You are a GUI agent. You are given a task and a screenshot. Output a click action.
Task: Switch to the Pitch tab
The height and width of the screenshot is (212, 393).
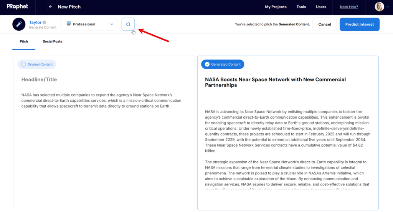click(24, 41)
